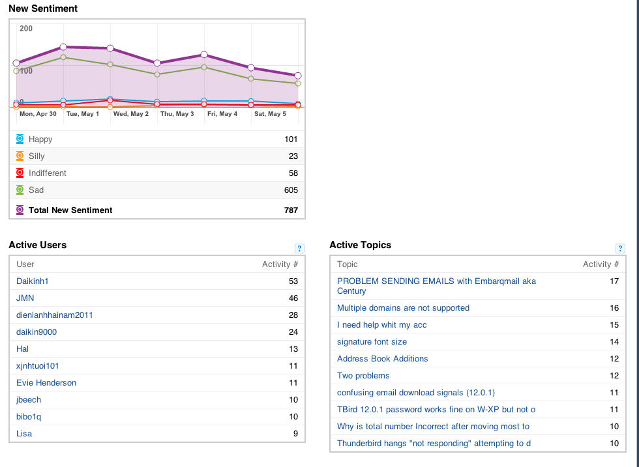Screen dimensions: 639x467
Task: Open topic Multiple domains are not supported
Action: [403, 308]
